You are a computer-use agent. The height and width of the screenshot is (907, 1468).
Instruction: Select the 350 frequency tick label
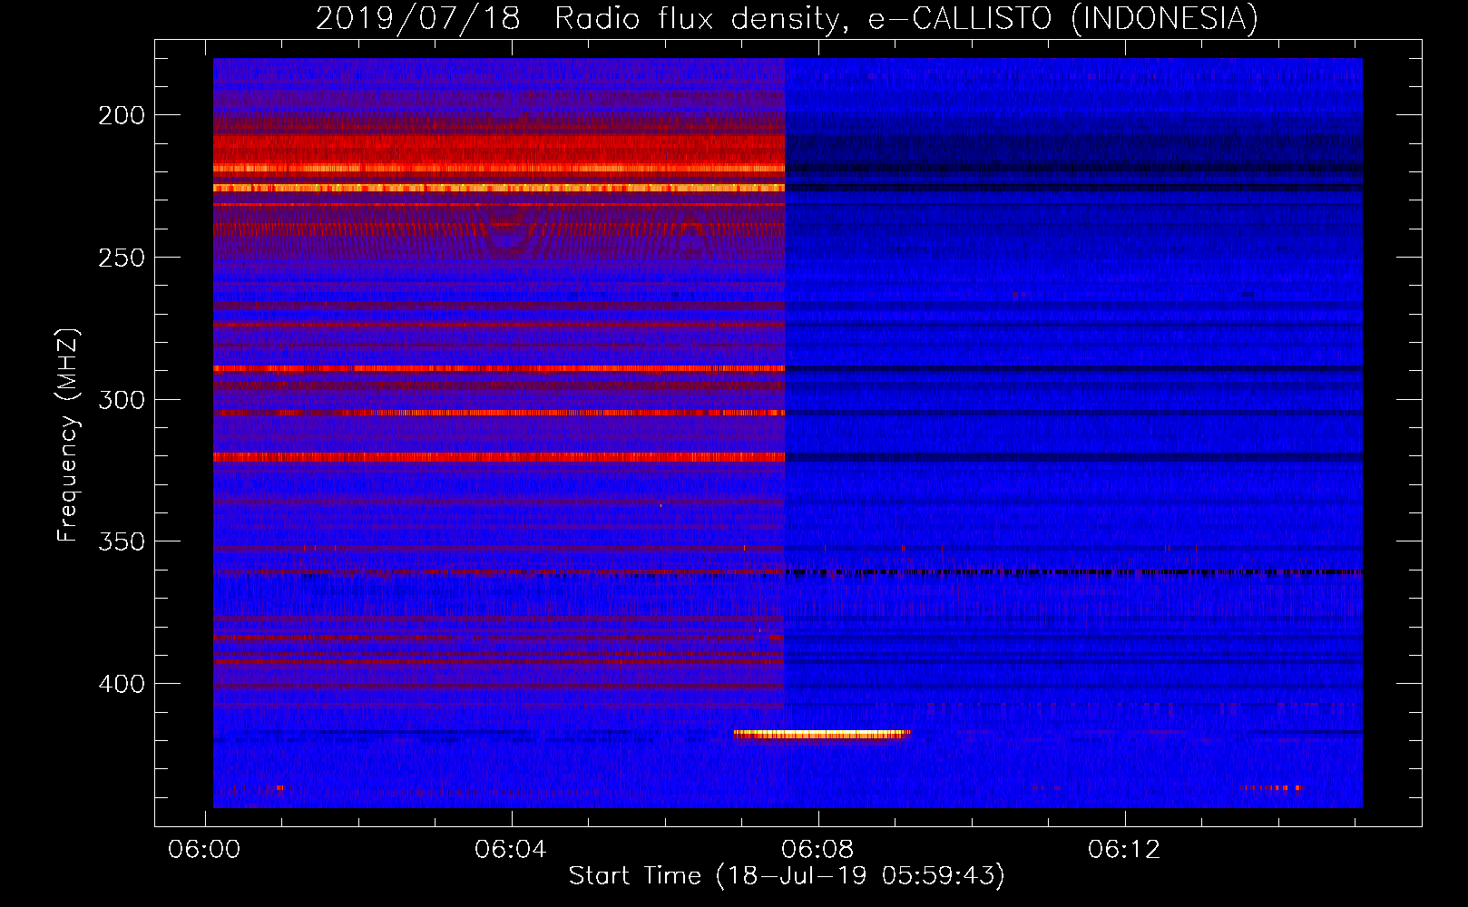coord(122,541)
